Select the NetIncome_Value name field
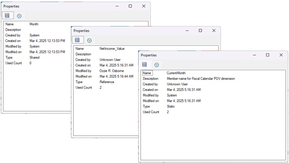The height and width of the screenshot is (163, 289). pos(112,48)
